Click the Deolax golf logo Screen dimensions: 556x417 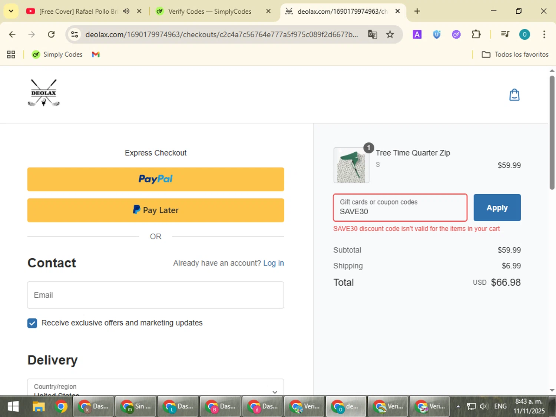[x=44, y=93]
